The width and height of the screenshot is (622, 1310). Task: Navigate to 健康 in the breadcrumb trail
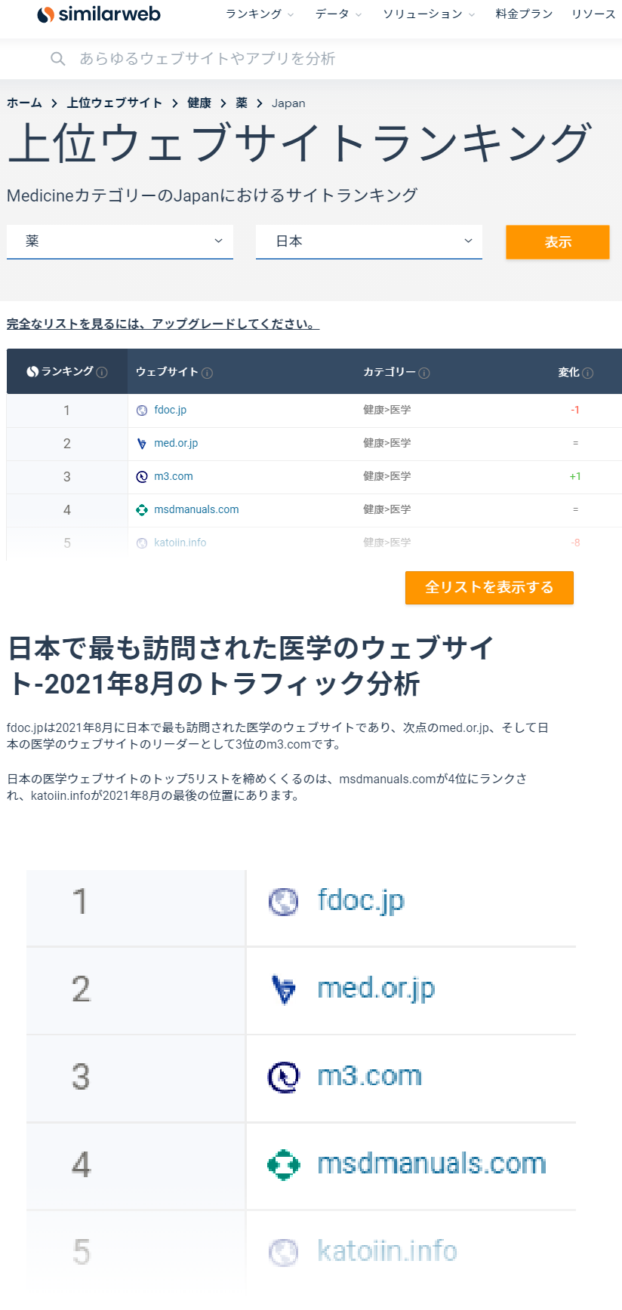pyautogui.click(x=199, y=103)
